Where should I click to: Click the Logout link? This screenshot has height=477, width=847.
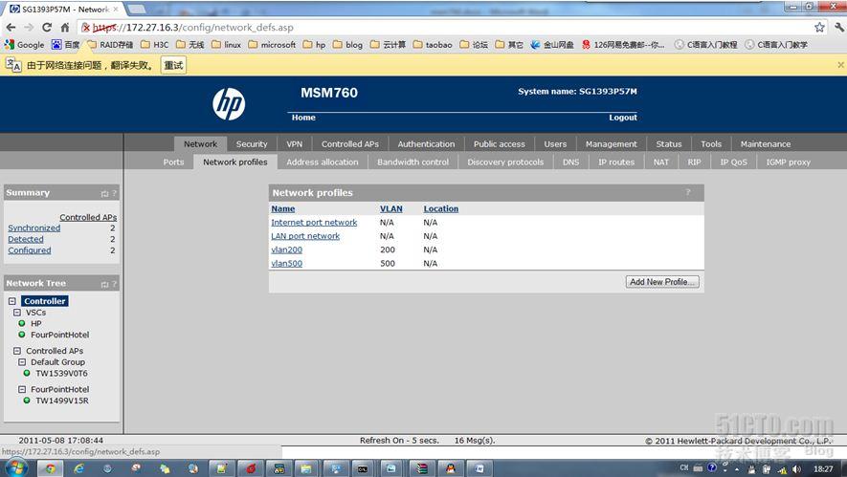pos(623,118)
